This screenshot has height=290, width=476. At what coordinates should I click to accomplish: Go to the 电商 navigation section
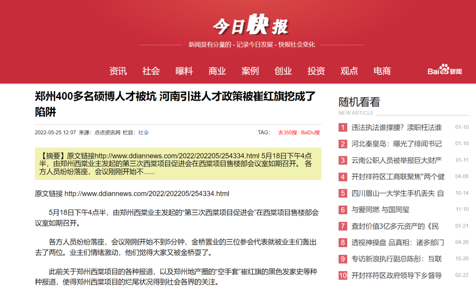click(382, 71)
